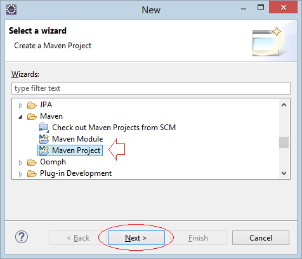Click the Oomph folder icon
The height and width of the screenshot is (259, 302).
pos(32,162)
